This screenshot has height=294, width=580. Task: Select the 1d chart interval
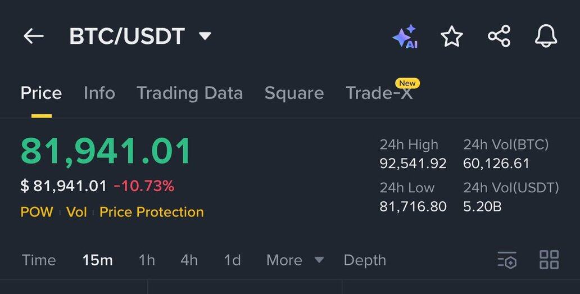click(x=232, y=260)
